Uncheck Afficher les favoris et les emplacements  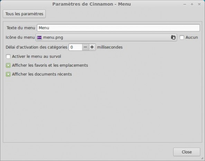point(8,66)
